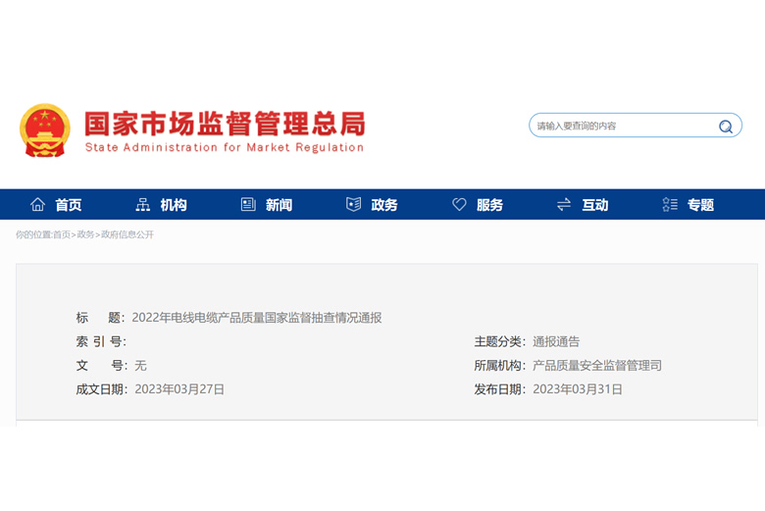The width and height of the screenshot is (765, 511).
Task: Click the organization chart icon beside 机构
Action: pos(143,204)
